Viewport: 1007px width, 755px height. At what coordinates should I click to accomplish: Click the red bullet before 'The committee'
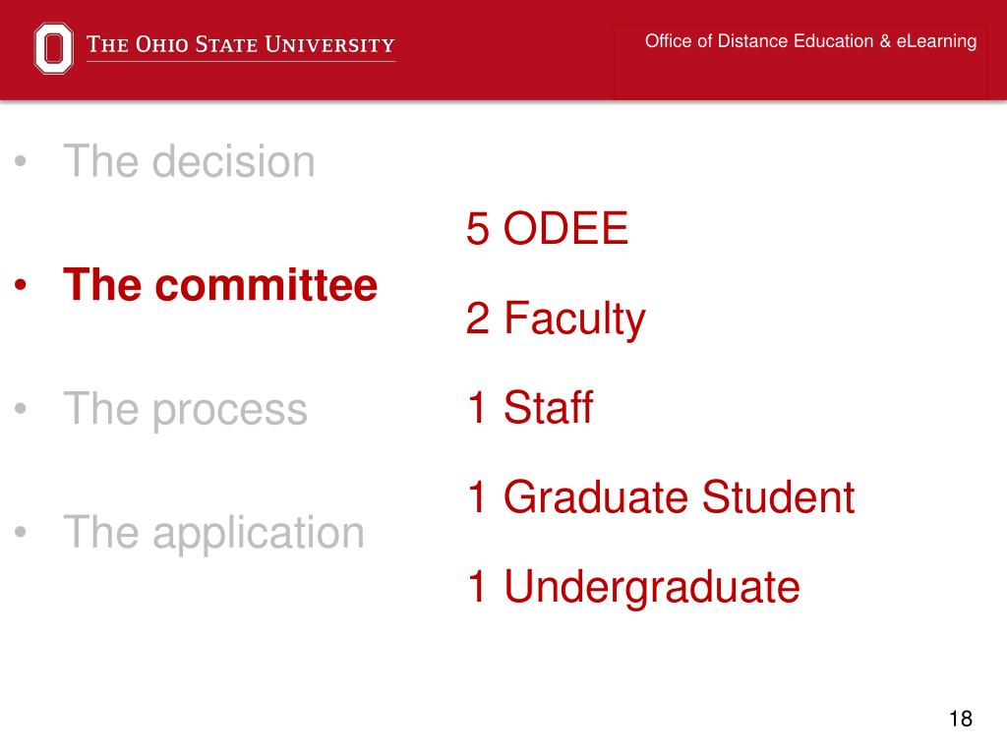coord(21,284)
